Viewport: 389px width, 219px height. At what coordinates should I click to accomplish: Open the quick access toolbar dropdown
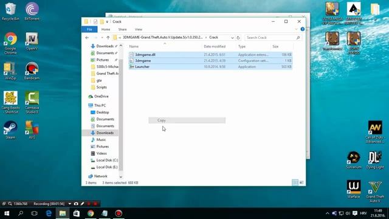(x=107, y=22)
